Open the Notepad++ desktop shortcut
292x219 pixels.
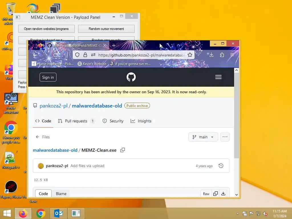coord(11,160)
